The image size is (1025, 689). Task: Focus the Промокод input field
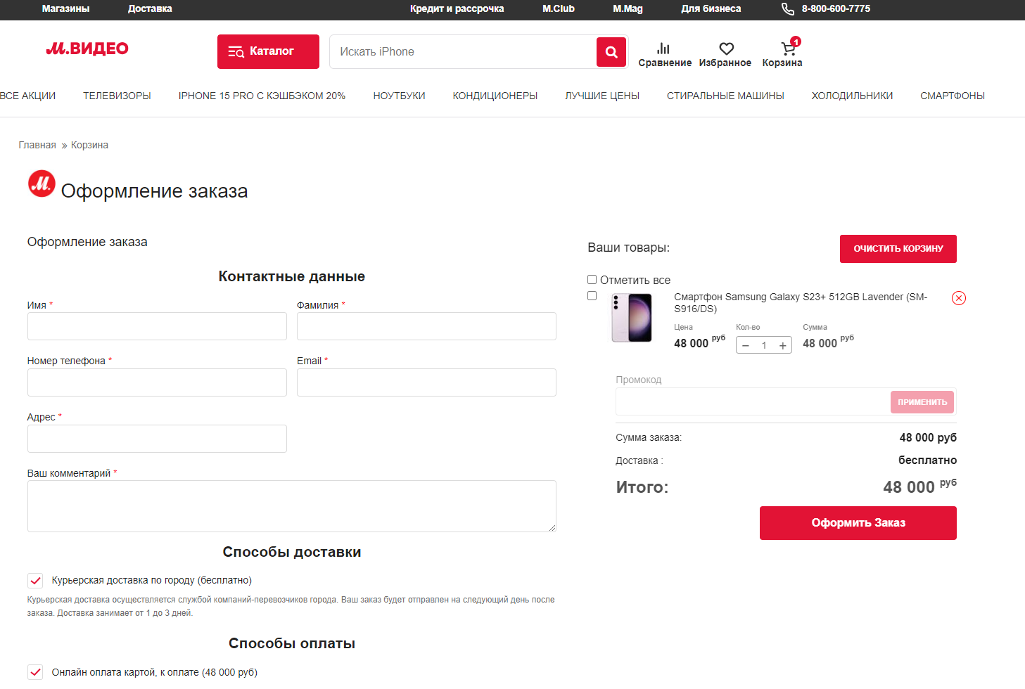(x=753, y=402)
